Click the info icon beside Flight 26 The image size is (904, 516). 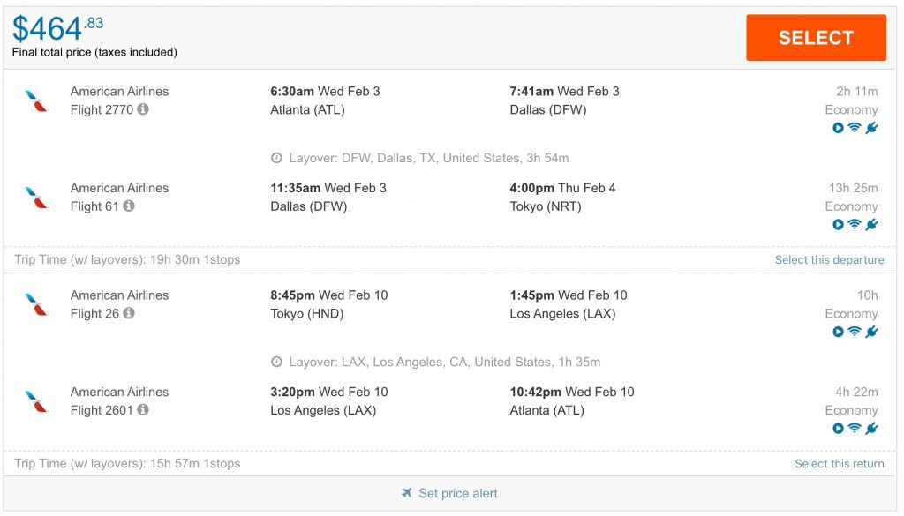click(x=129, y=313)
